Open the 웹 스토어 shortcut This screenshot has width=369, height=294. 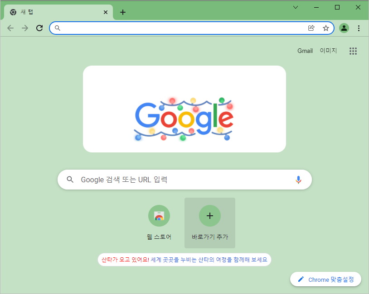tap(159, 223)
